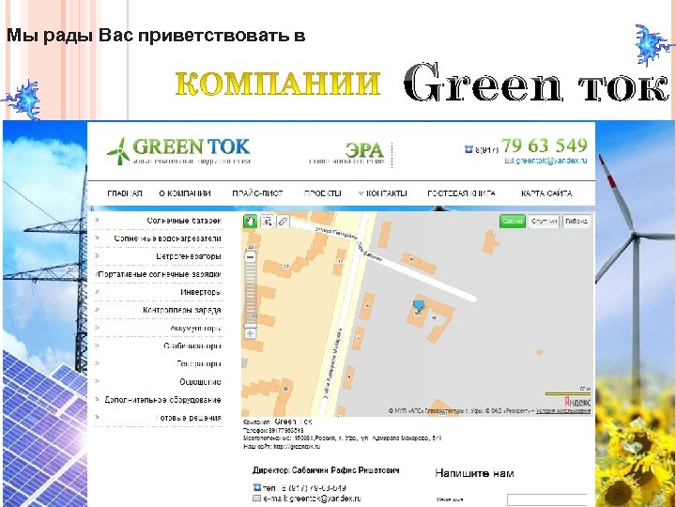Screen dimensions: 676x507
Task: Click the envelope icon beside the header email
Action: pyautogui.click(x=509, y=161)
